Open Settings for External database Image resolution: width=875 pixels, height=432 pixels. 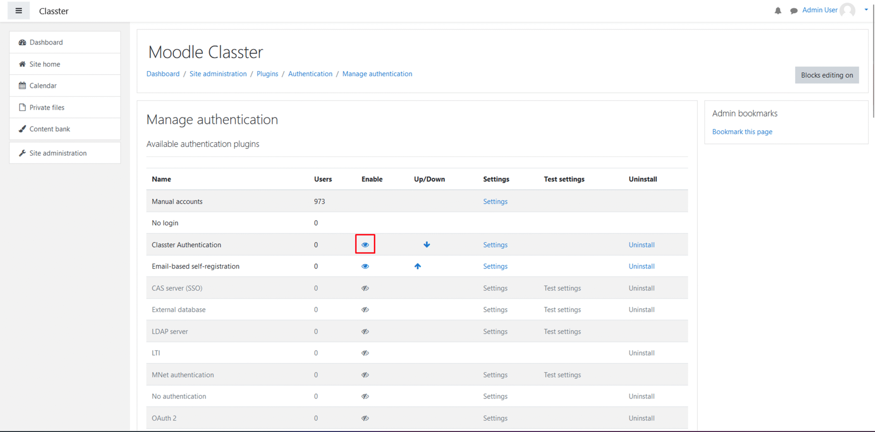coord(495,310)
